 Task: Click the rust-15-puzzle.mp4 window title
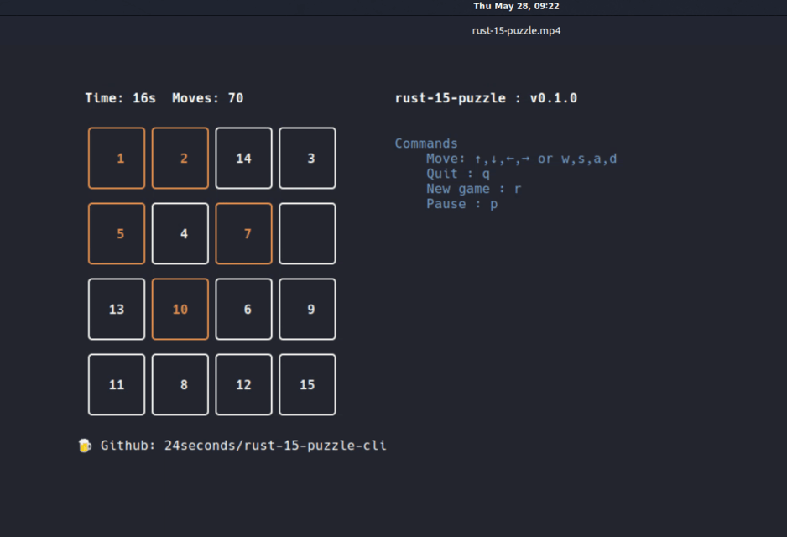pos(516,30)
